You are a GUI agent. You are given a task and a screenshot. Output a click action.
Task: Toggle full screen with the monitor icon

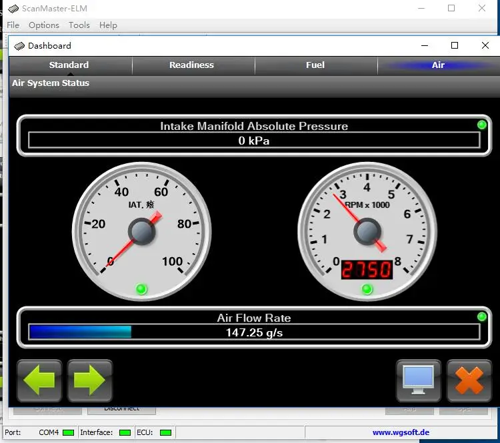[419, 380]
